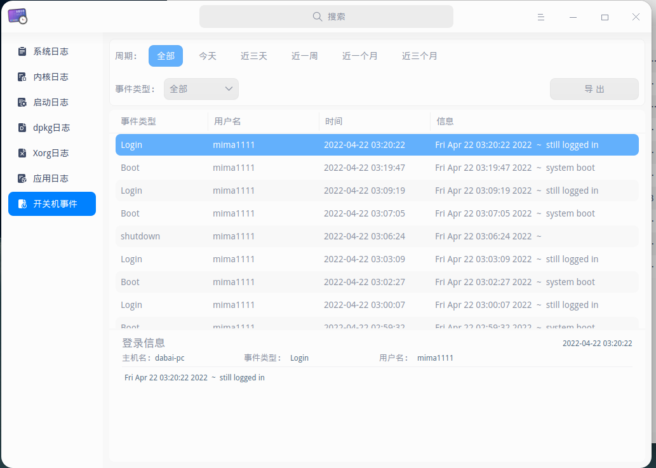Select the 近三个月 filter option
Image resolution: width=656 pixels, height=468 pixels.
click(420, 56)
